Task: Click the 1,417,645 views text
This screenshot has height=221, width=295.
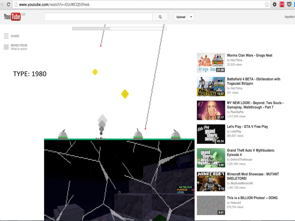Action: click(236, 116)
